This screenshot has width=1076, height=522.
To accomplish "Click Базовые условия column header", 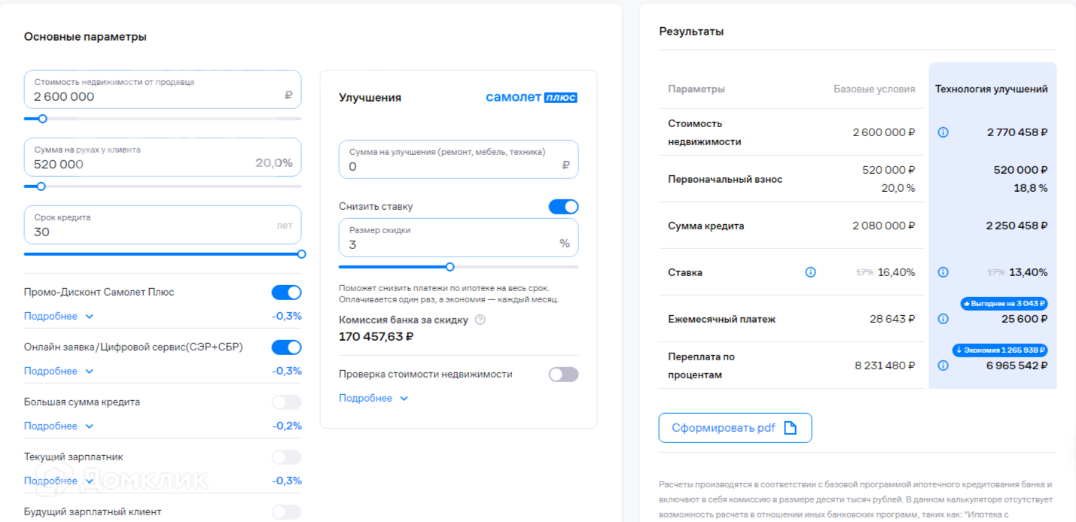I will (873, 89).
